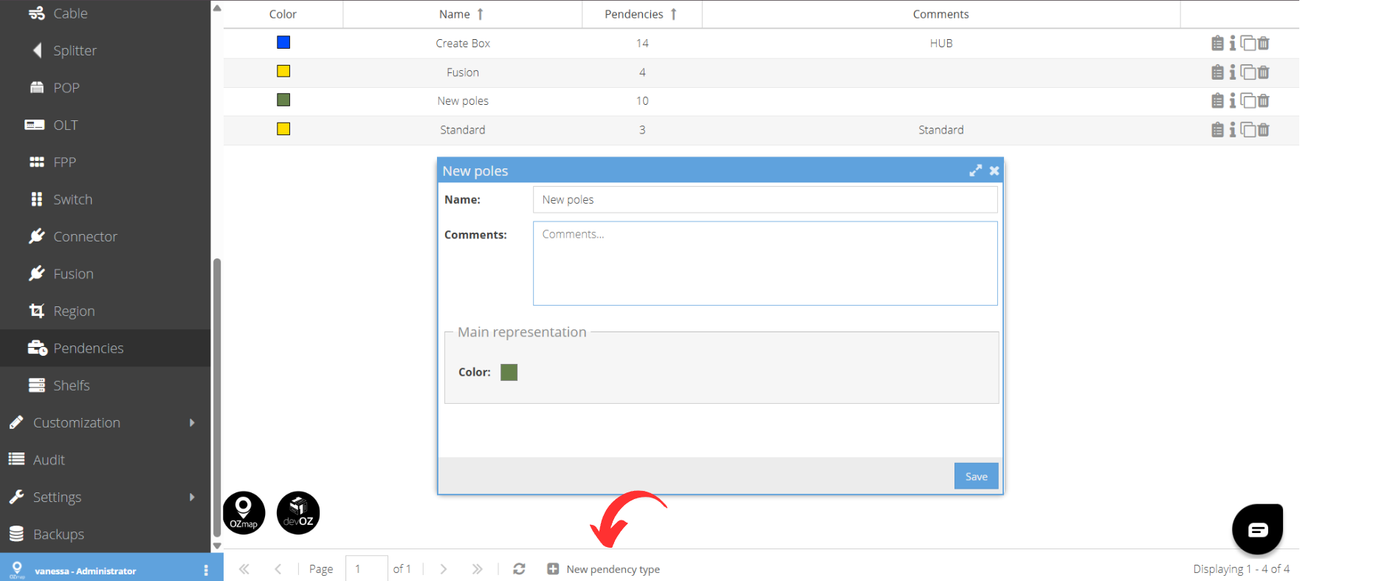The image size is (1390, 581).
Task: Open Connector section in sidebar
Action: click(106, 236)
